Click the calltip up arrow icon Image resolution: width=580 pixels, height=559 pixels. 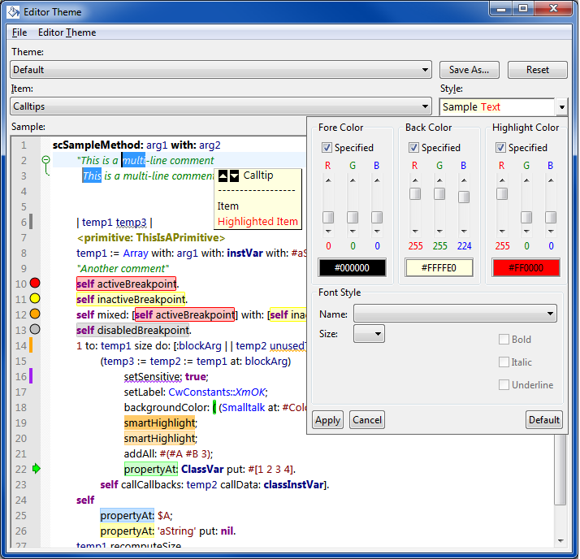pos(223,175)
